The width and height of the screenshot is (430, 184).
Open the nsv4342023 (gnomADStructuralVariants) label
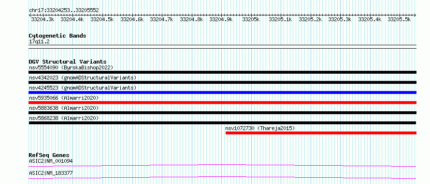83,78
